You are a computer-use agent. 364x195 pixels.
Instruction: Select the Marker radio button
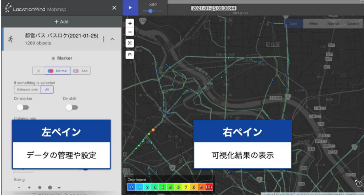click(53, 58)
